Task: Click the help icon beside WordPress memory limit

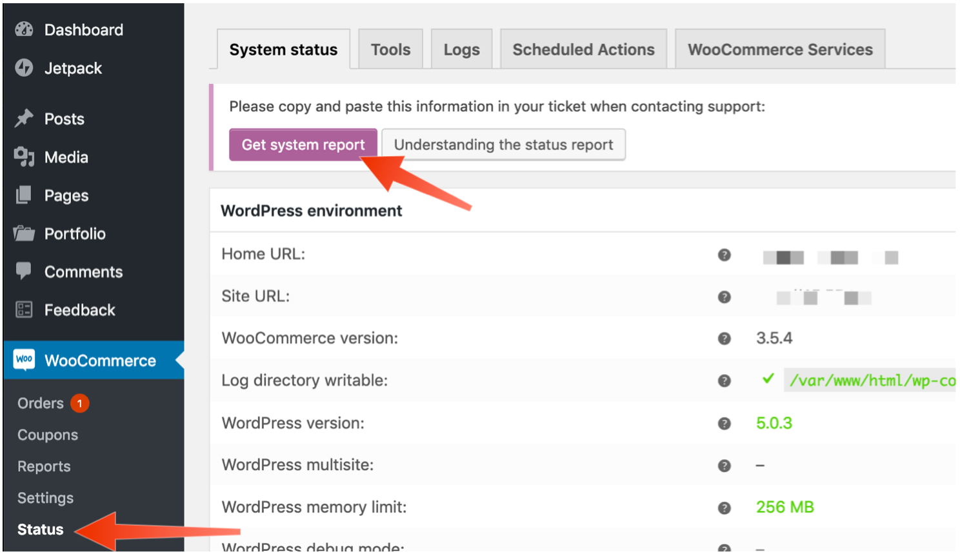Action: click(x=725, y=508)
